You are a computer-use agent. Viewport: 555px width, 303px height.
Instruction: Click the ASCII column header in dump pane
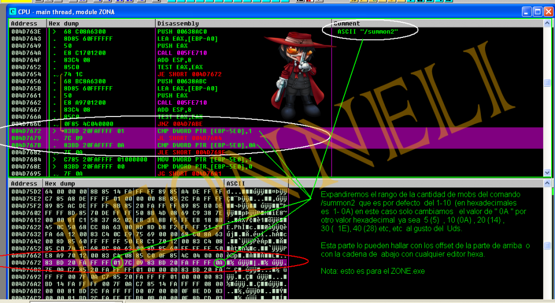235,184
